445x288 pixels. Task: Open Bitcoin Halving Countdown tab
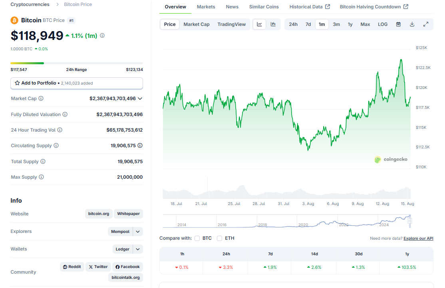pyautogui.click(x=374, y=7)
